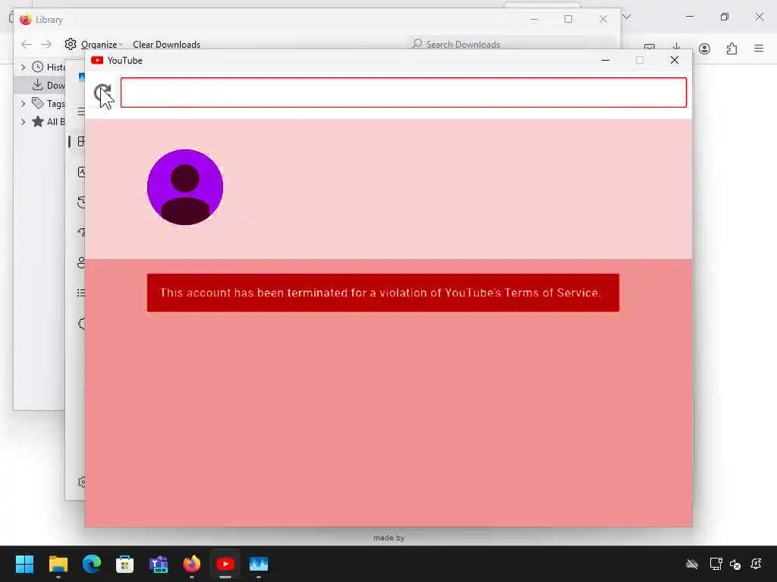Image resolution: width=777 pixels, height=582 pixels.
Task: Click the YouTube app taskbar icon
Action: click(225, 564)
